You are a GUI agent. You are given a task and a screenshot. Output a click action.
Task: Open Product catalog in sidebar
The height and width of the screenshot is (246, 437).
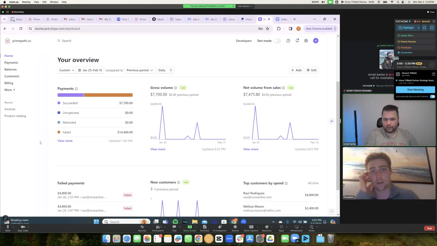(x=15, y=116)
